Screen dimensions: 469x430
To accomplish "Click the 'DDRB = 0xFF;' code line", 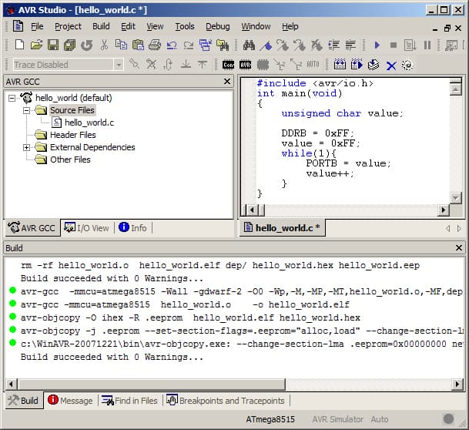I will coord(317,133).
